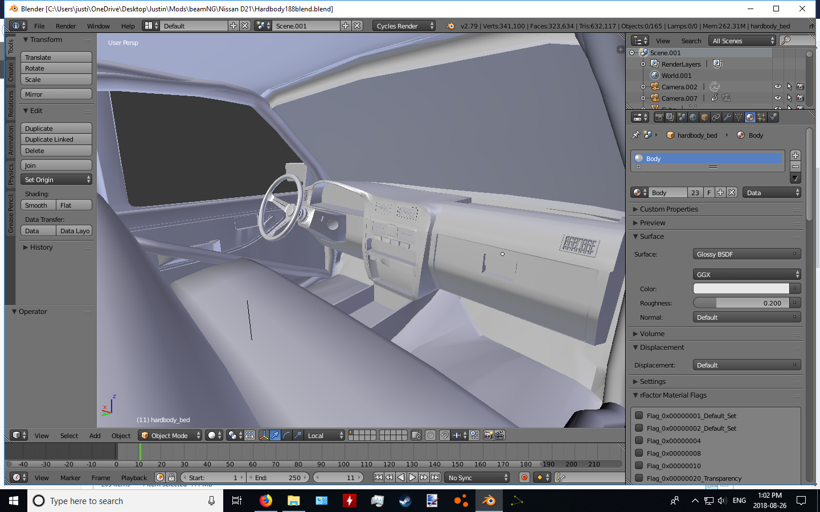This screenshot has height=512, width=820.
Task: Open the Render menu
Action: click(65, 26)
